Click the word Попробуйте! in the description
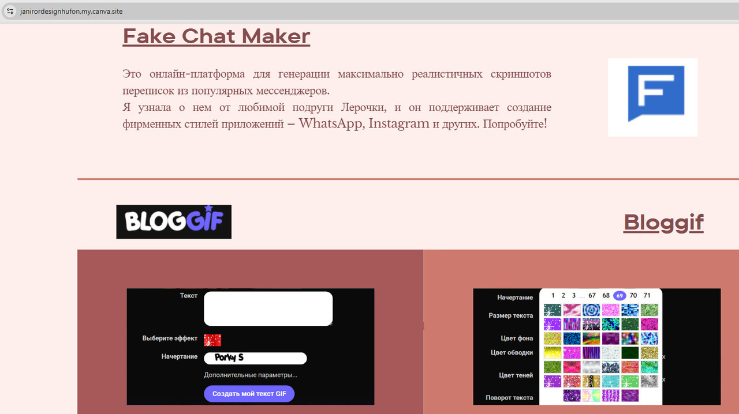This screenshot has width=739, height=414. click(514, 124)
